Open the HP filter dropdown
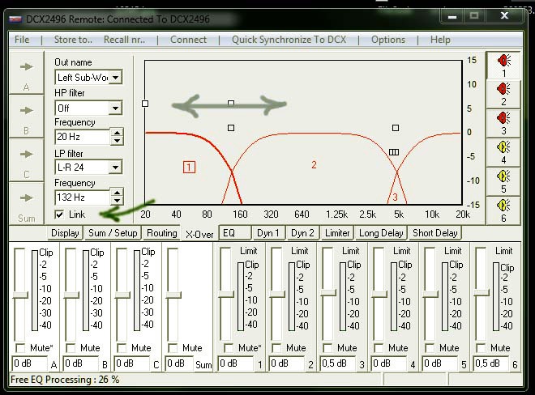 116,108
